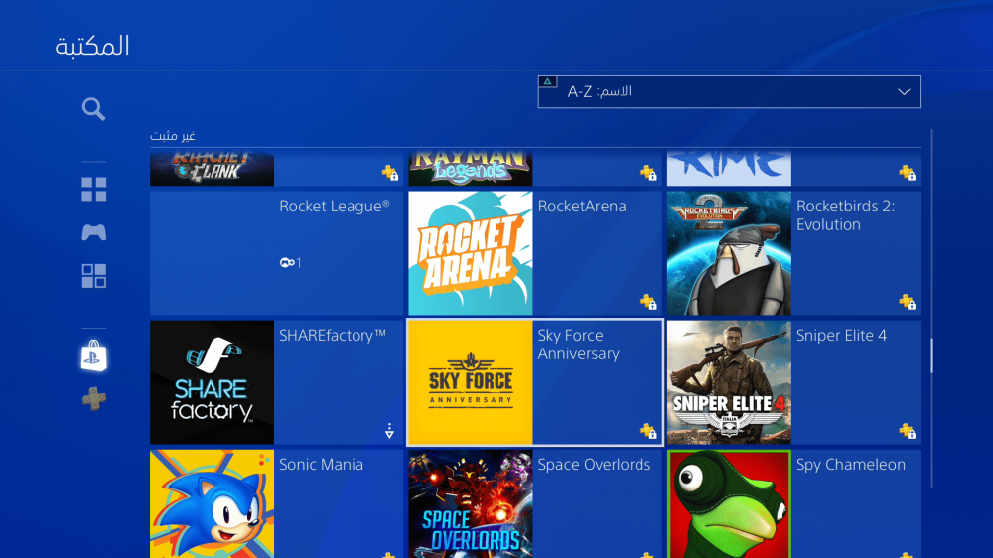The height and width of the screenshot is (558, 993).
Task: Open Space Overlords cover thumbnail
Action: tap(471, 504)
